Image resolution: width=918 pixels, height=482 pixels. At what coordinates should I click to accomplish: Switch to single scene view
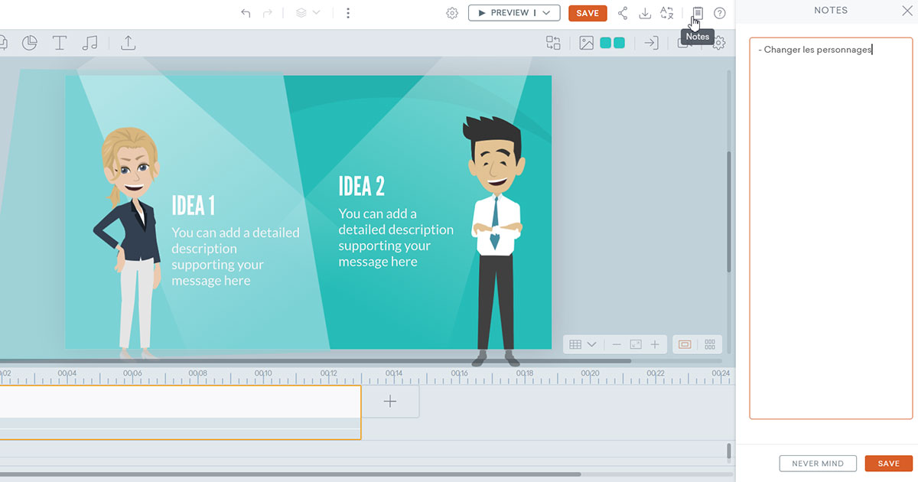[x=685, y=344]
